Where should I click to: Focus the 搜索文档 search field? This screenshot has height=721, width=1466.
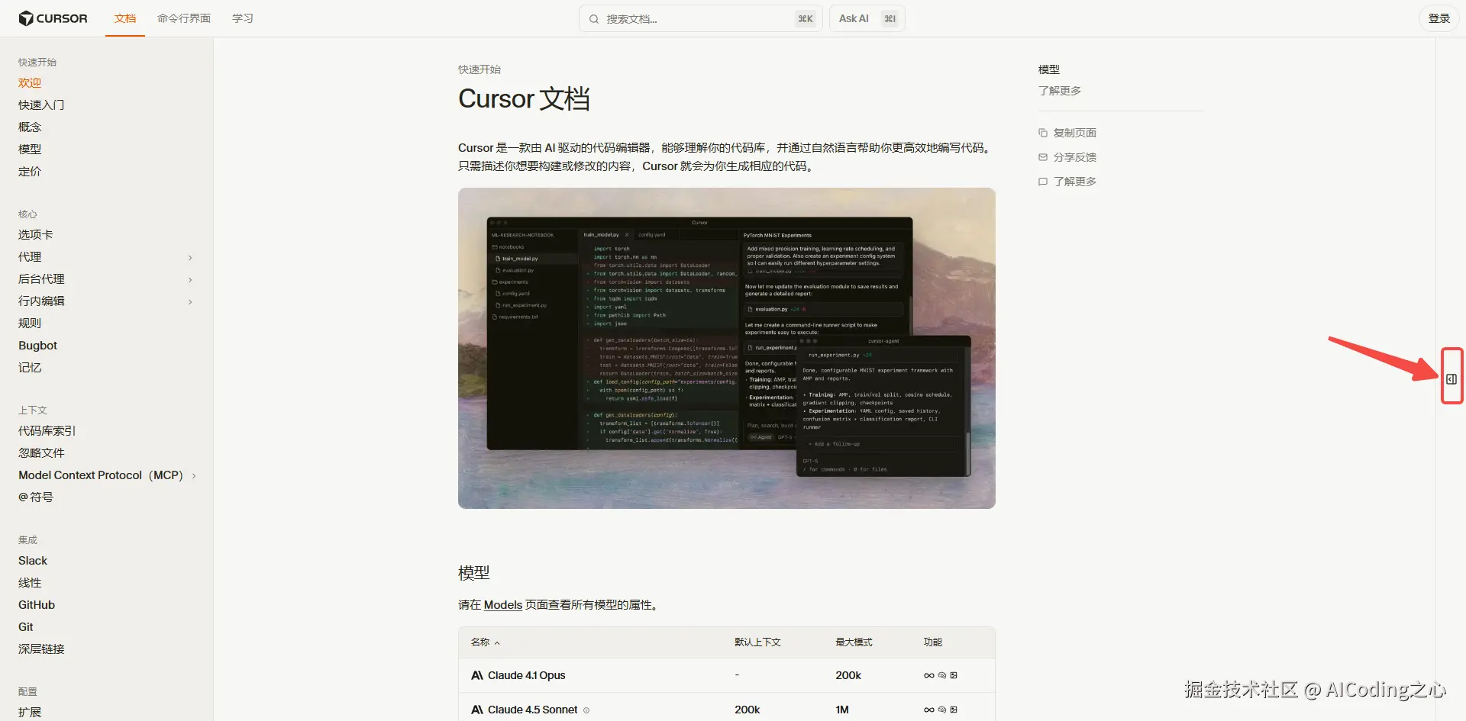(x=700, y=18)
